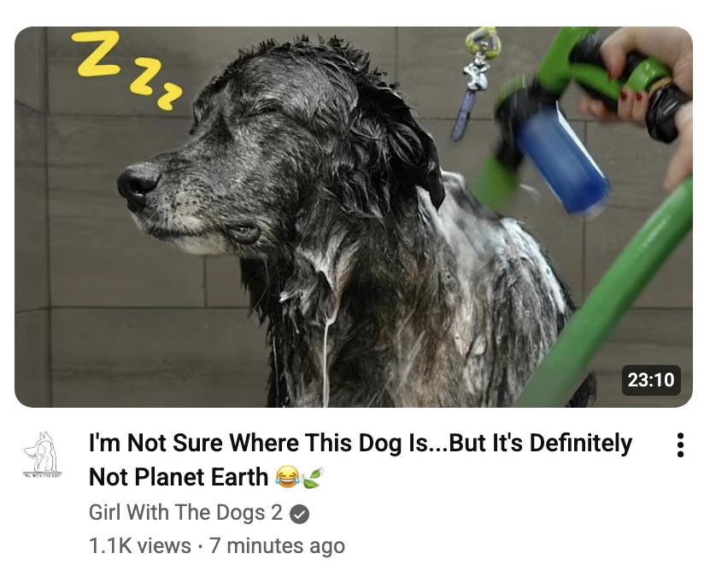Open video titled I'm Not Sure Where This Dog Is
704x571 pixels.
361,460
